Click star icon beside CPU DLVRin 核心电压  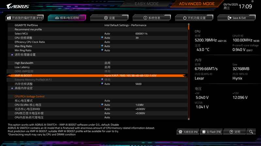[102, 104]
